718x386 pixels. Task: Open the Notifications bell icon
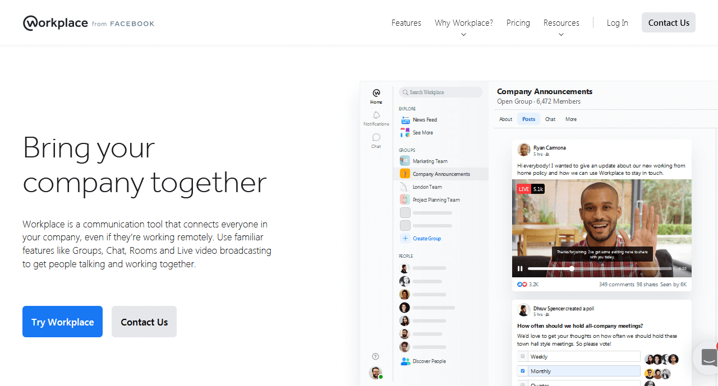(x=376, y=115)
